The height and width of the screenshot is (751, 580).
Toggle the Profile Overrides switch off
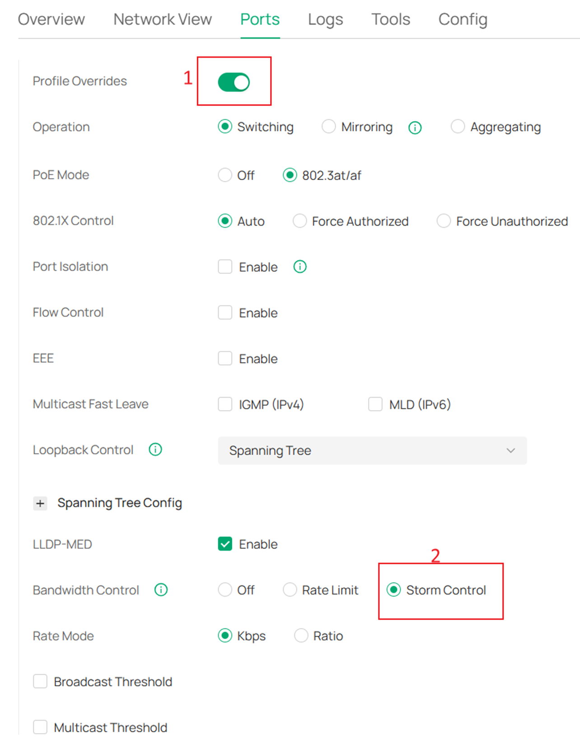234,82
